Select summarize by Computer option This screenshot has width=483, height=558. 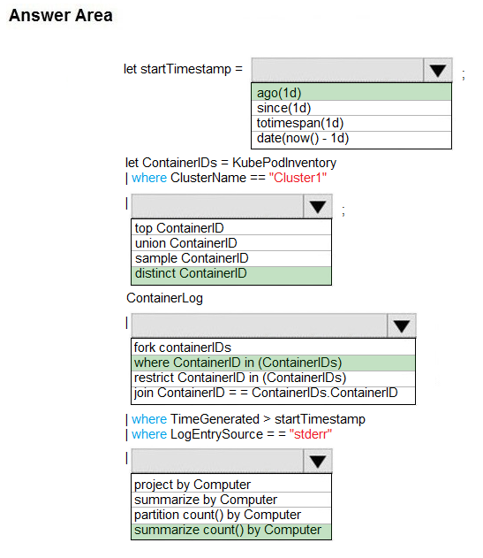(x=231, y=500)
